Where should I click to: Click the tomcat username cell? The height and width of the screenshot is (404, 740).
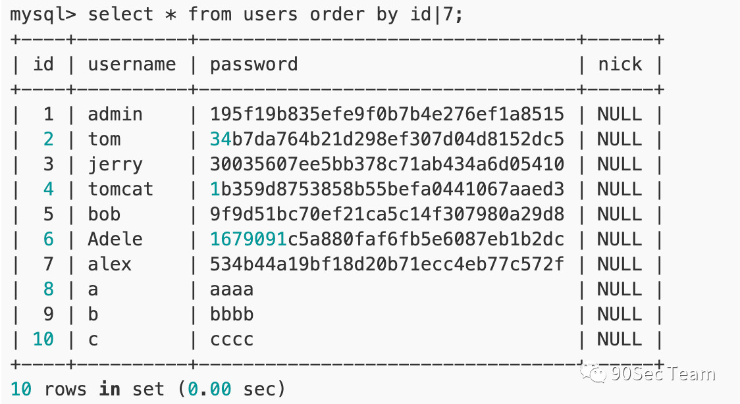pos(121,189)
